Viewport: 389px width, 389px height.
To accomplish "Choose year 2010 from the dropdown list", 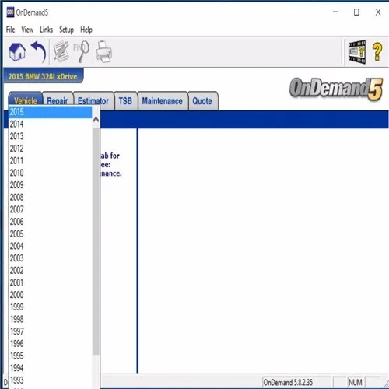I will (50, 173).
